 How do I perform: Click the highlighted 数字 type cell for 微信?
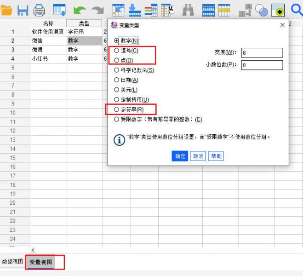85,40
